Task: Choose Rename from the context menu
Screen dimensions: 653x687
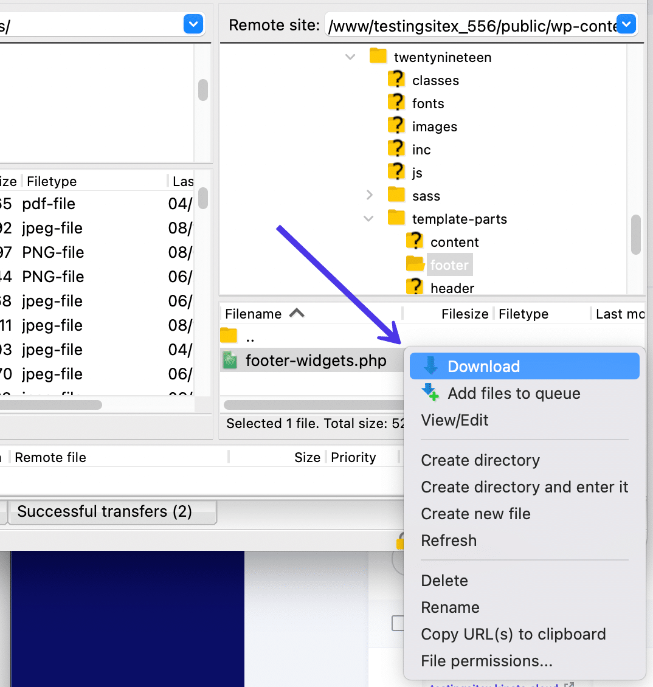Action: tap(450, 607)
